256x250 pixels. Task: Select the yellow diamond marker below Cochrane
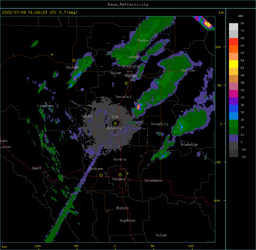point(101,175)
